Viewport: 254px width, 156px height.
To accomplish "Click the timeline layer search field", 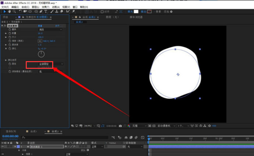I will click(x=50, y=137).
